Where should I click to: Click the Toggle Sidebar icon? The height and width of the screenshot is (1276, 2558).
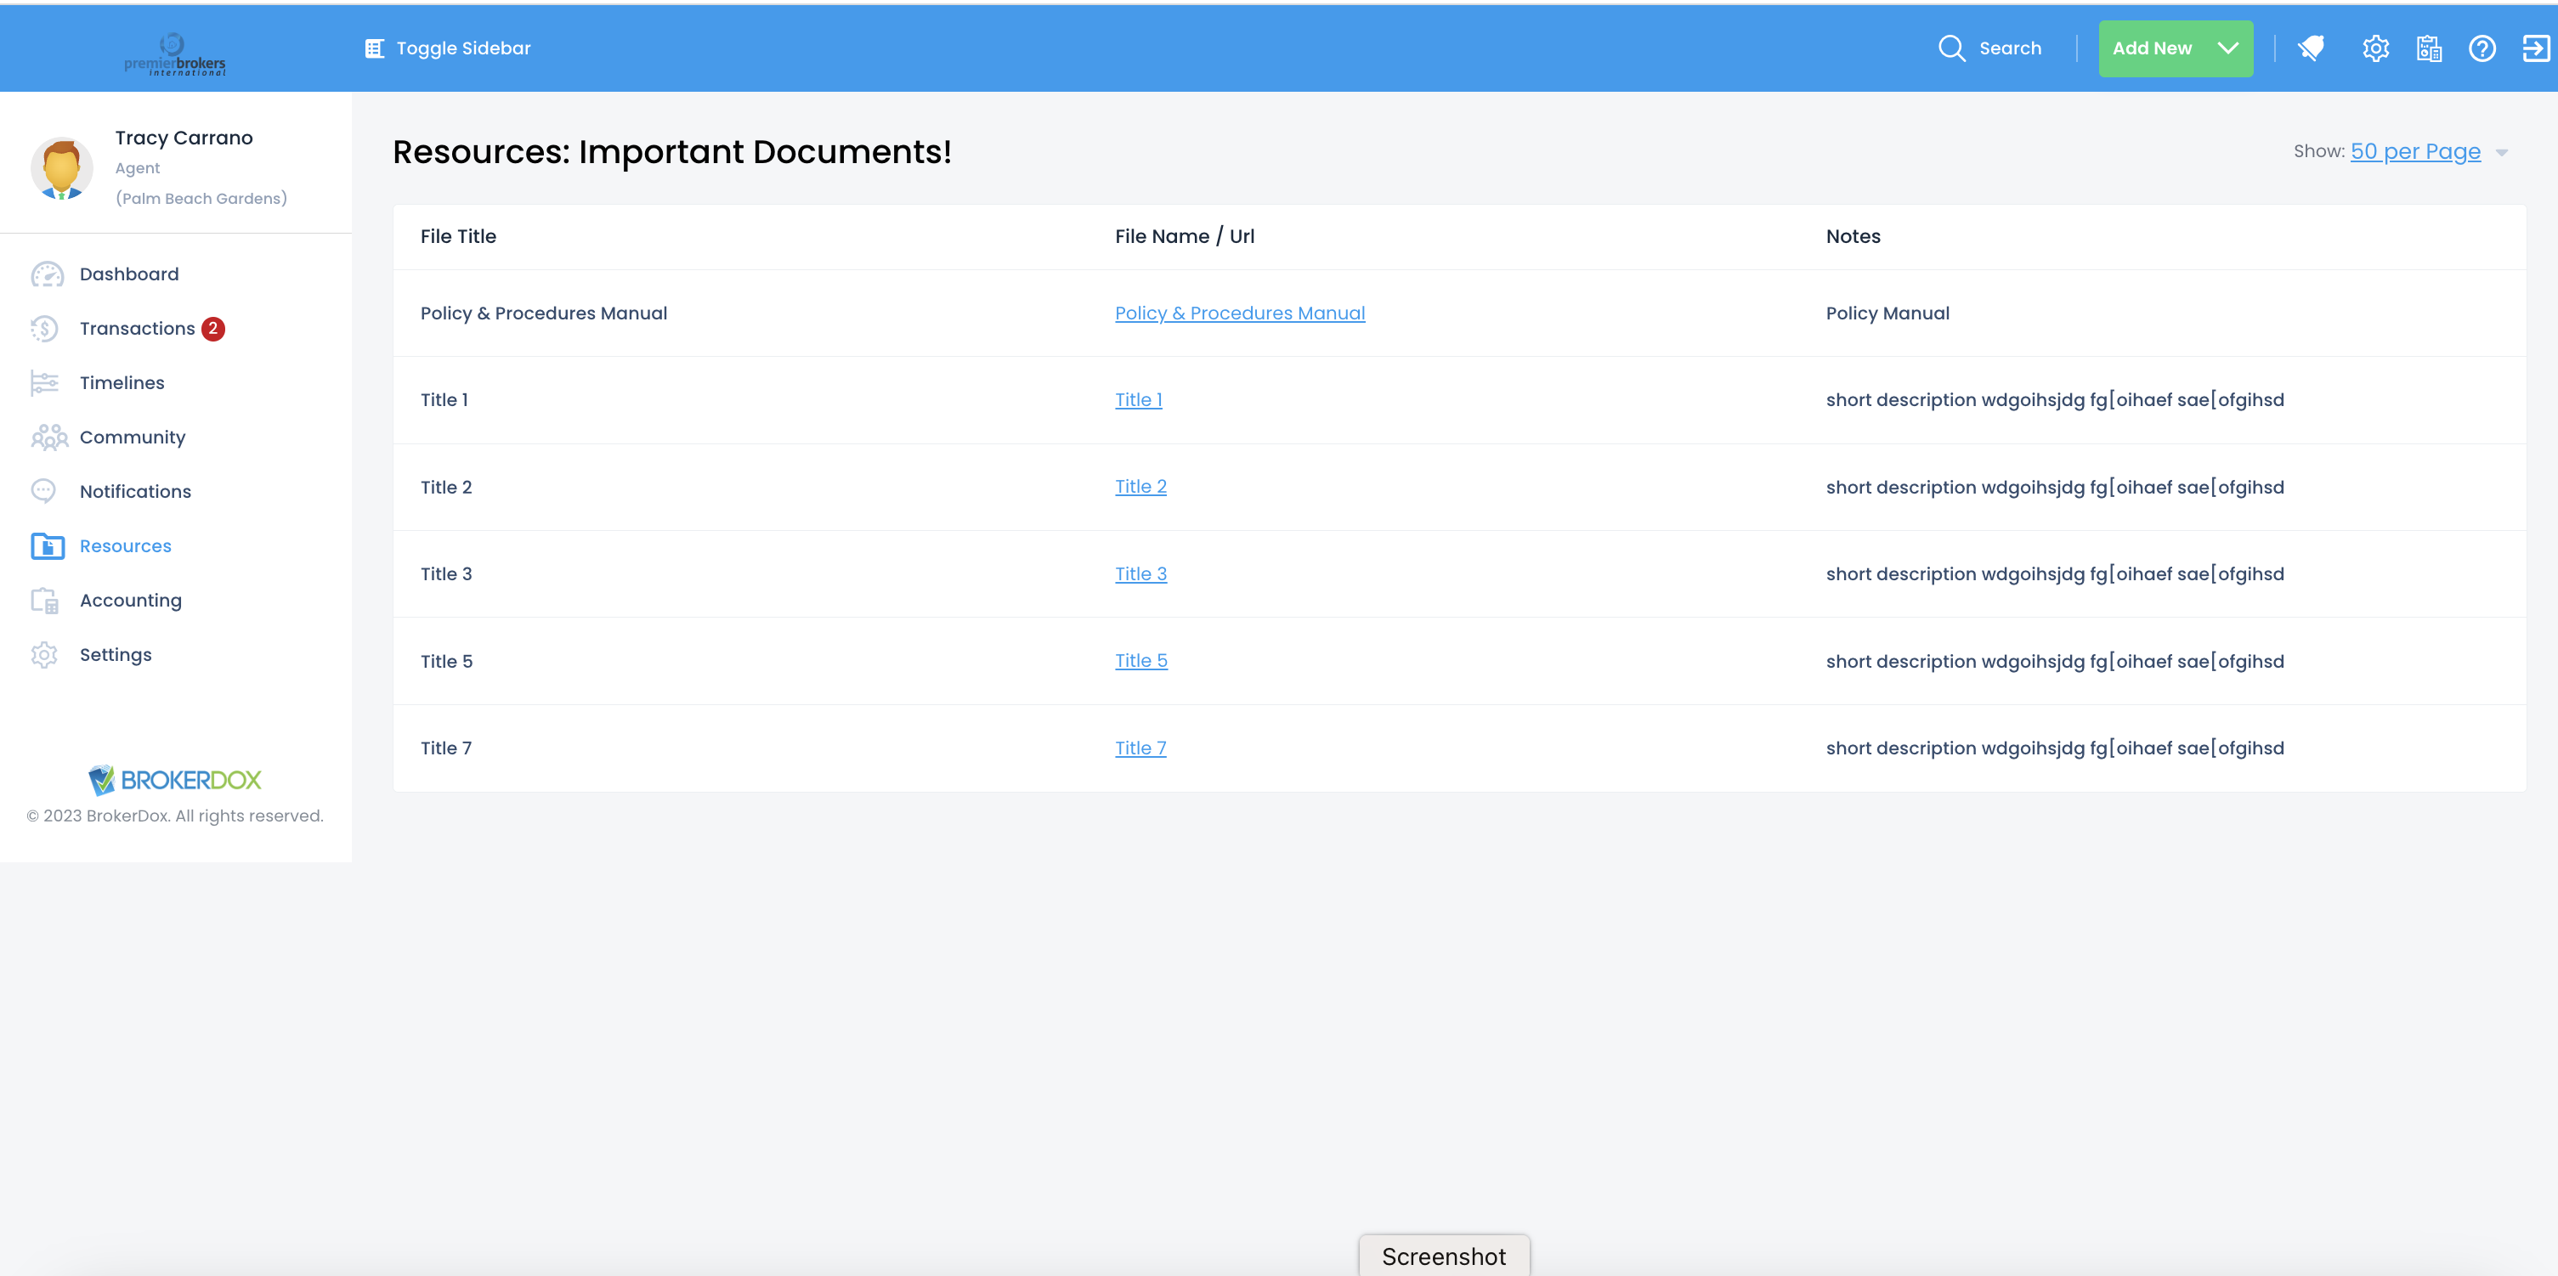(x=375, y=48)
